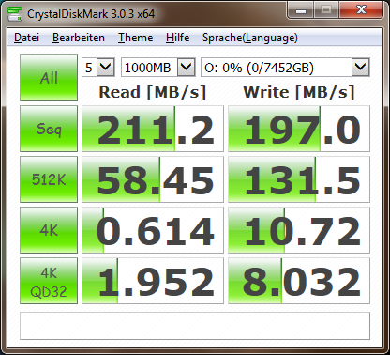The image size is (390, 355).
Task: Click the Seq write result 197.0
Action: coord(299,129)
